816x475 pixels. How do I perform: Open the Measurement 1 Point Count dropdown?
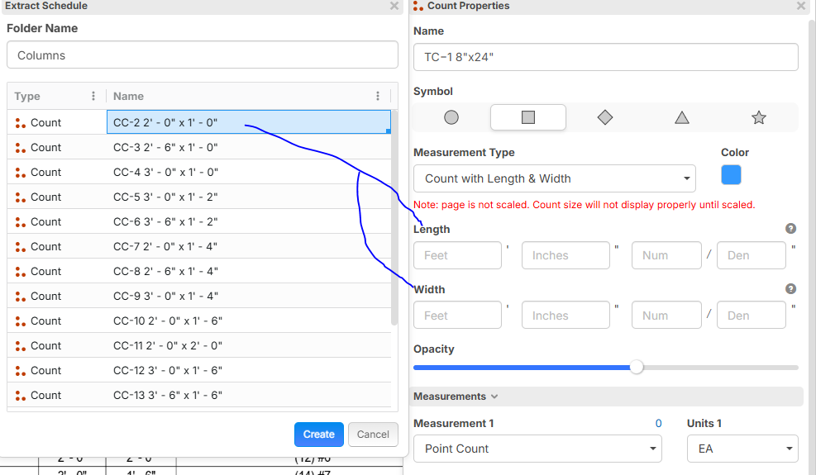click(x=537, y=449)
